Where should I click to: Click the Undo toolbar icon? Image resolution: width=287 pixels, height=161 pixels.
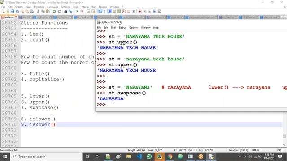[54, 11]
